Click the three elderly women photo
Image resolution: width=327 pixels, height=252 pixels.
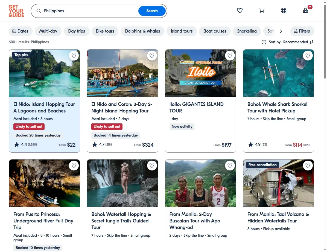coord(200,183)
